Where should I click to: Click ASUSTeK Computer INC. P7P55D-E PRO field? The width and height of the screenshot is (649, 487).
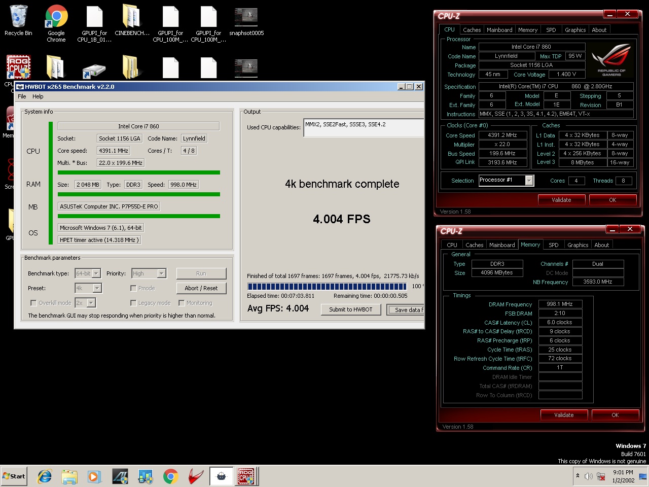(x=109, y=206)
